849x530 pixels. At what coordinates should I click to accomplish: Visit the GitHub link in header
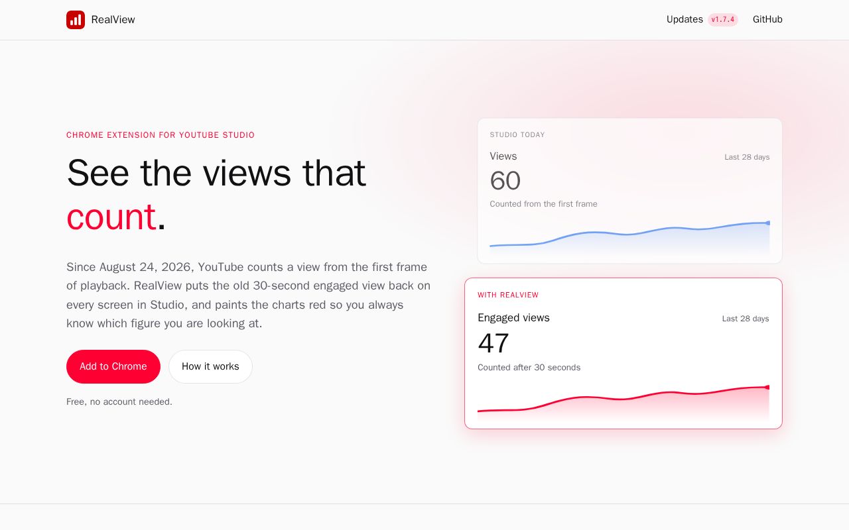point(767,19)
